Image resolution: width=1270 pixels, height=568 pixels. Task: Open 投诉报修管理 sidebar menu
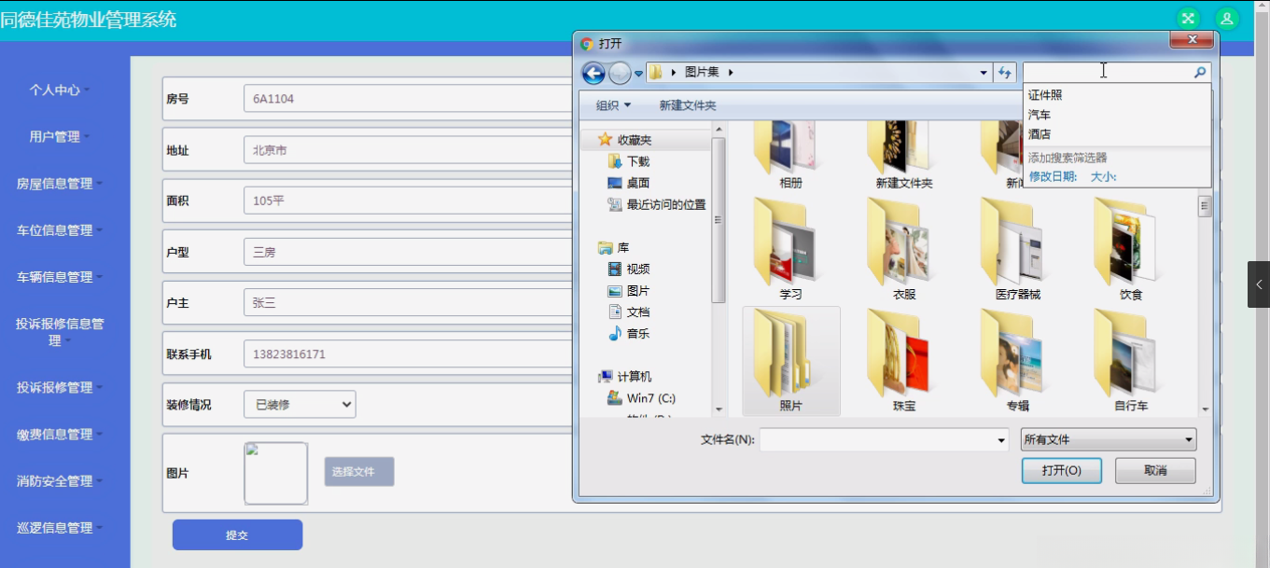tap(60, 387)
